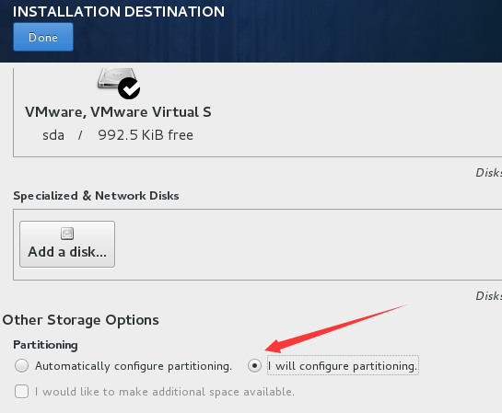This screenshot has width=502, height=413.
Task: Click the Specialized & Network Disks heading
Action: pyautogui.click(x=96, y=196)
